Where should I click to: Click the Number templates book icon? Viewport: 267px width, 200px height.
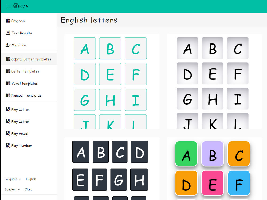click(8, 95)
